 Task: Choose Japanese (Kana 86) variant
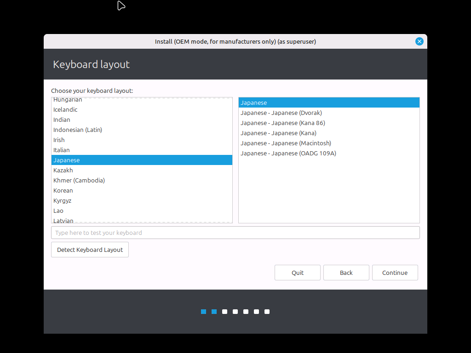click(x=282, y=123)
